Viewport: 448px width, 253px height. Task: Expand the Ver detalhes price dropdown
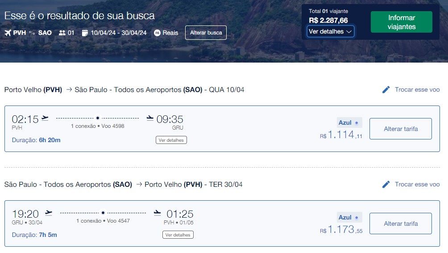pyautogui.click(x=331, y=31)
